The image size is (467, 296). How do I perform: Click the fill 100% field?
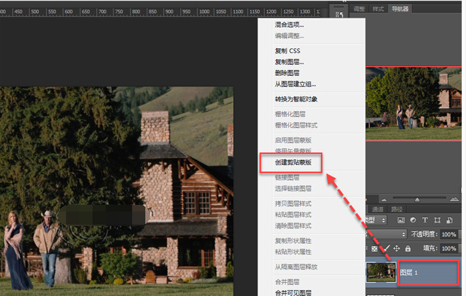coord(449,248)
